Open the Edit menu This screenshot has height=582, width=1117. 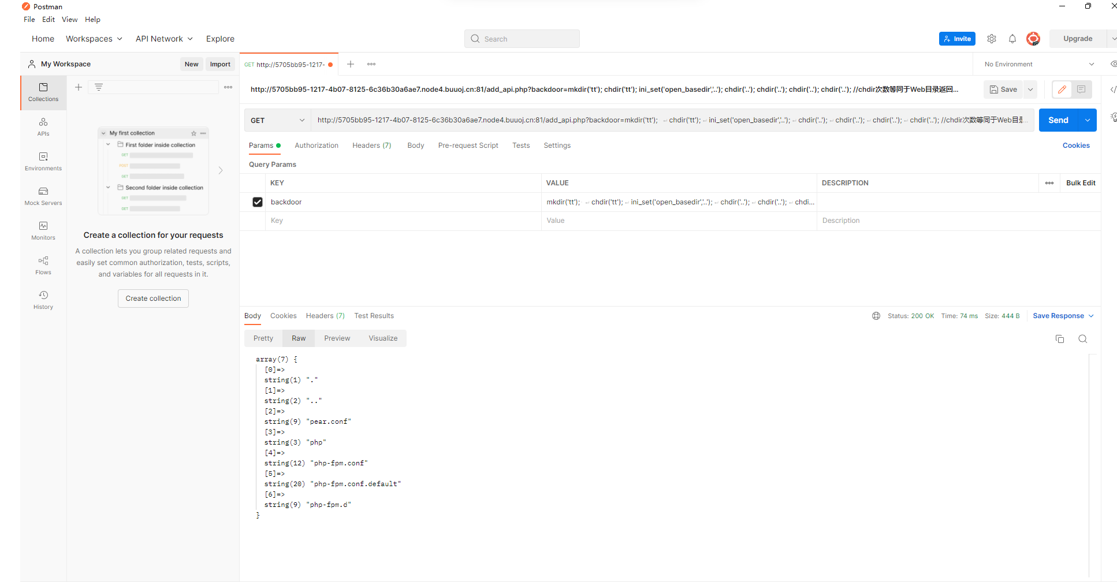(49, 20)
